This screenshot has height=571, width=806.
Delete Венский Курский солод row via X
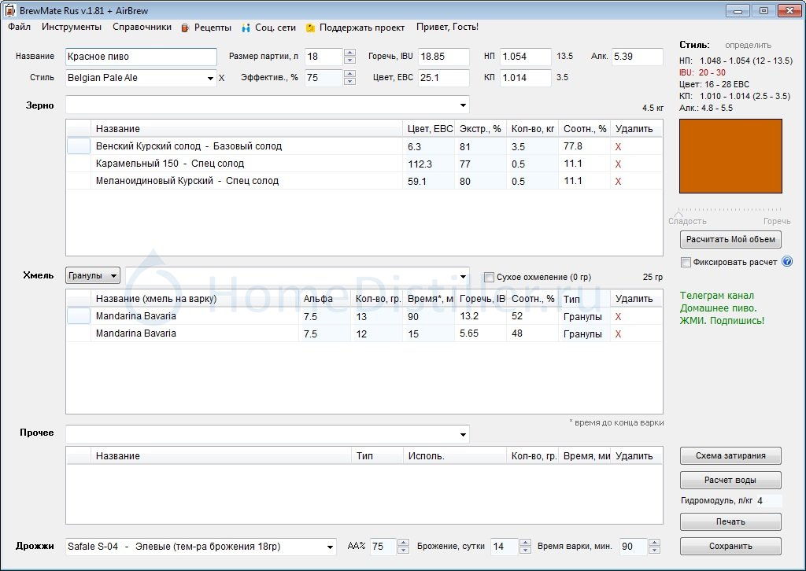[x=618, y=146]
